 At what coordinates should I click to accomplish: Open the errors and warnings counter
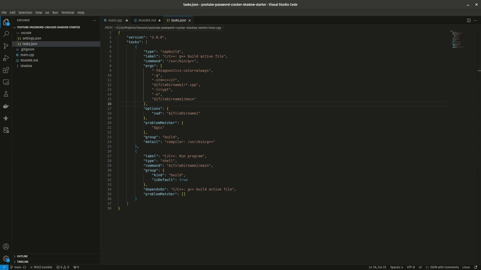click(63, 267)
